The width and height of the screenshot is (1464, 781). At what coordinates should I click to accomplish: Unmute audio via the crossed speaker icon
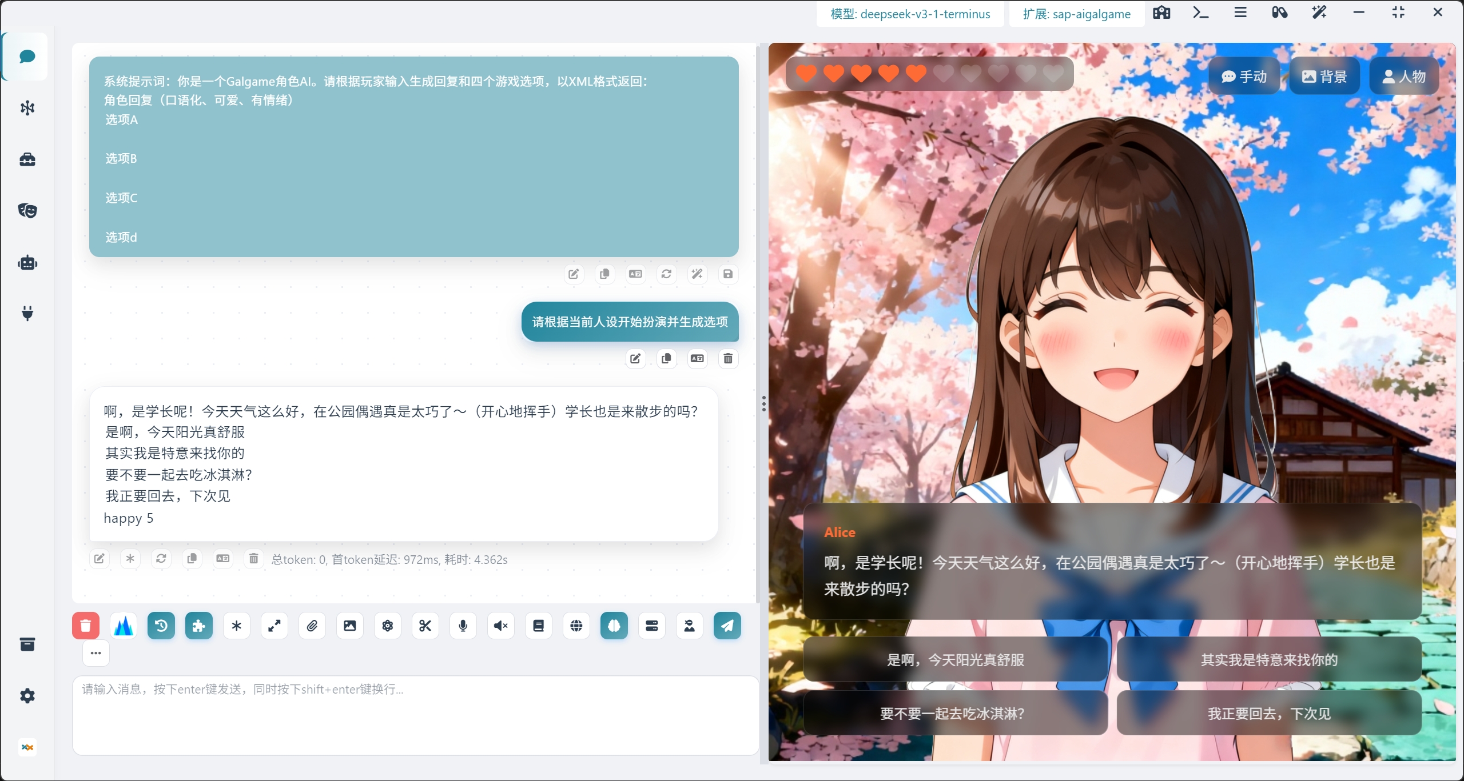click(x=500, y=626)
